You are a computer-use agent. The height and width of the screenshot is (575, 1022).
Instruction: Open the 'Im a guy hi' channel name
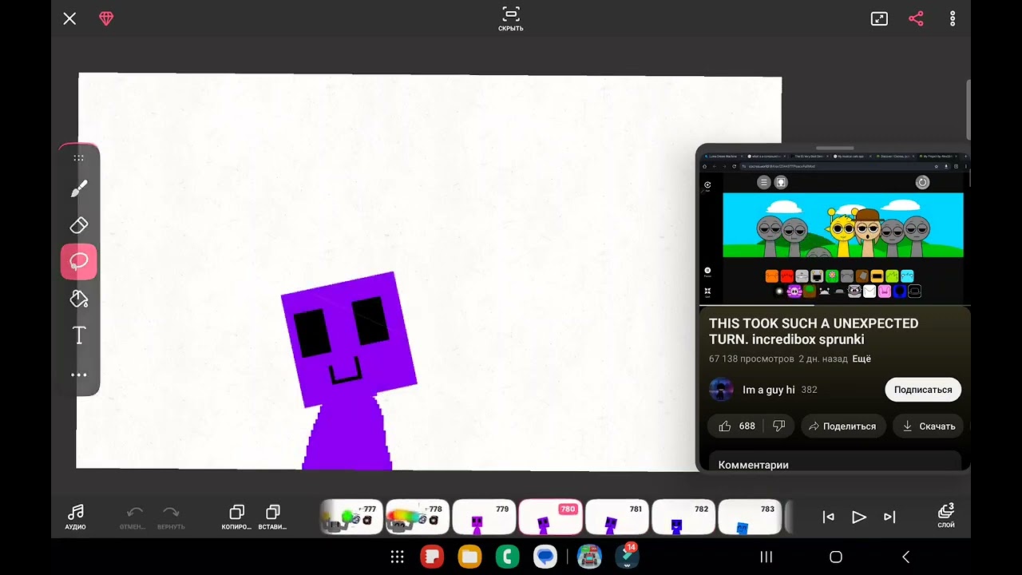point(769,390)
